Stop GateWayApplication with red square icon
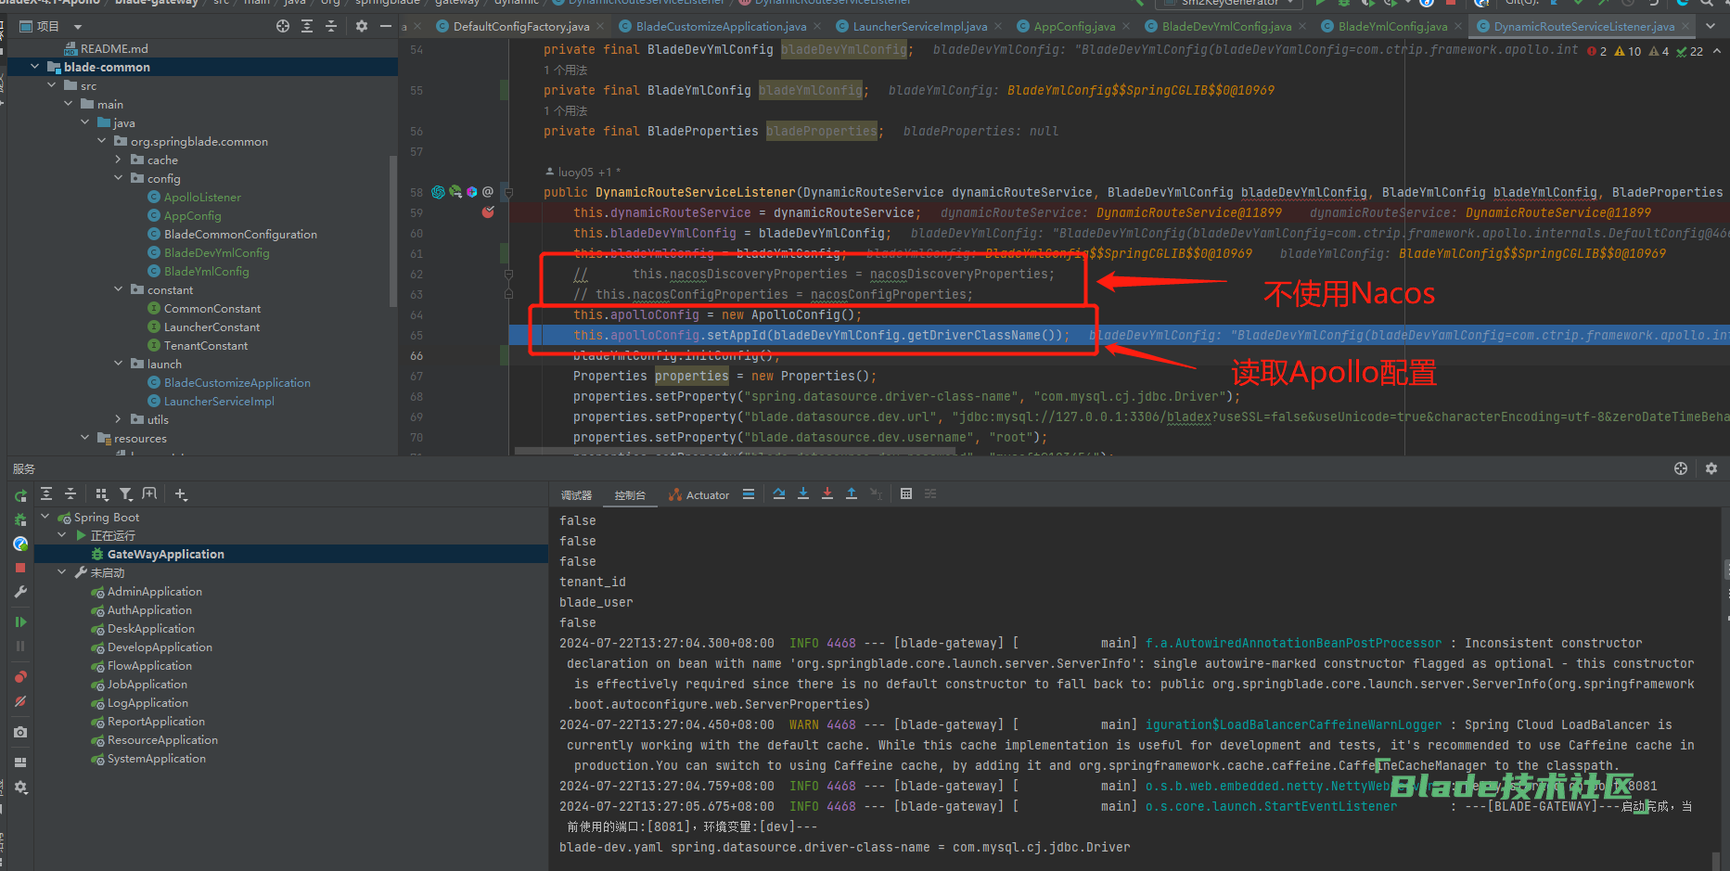1730x871 pixels. (20, 568)
